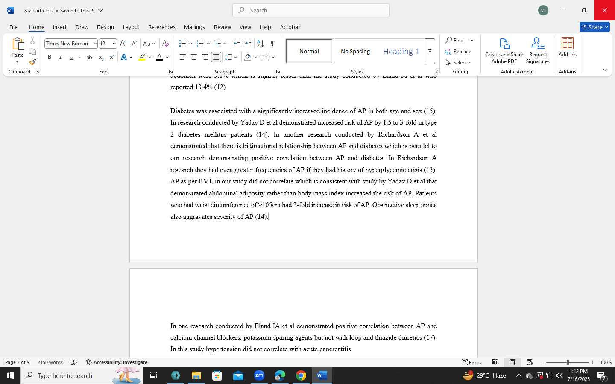Select Center alignment
Screen dimensions: 615x384
pos(193,57)
